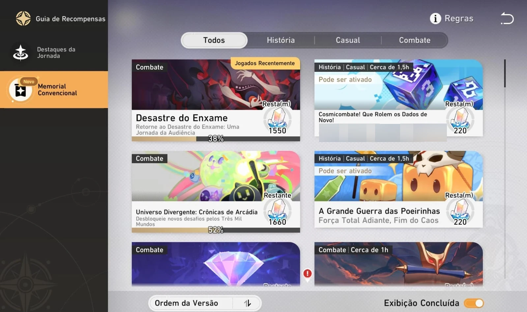Switch to the Casual tab
The height and width of the screenshot is (312, 527).
(x=348, y=40)
